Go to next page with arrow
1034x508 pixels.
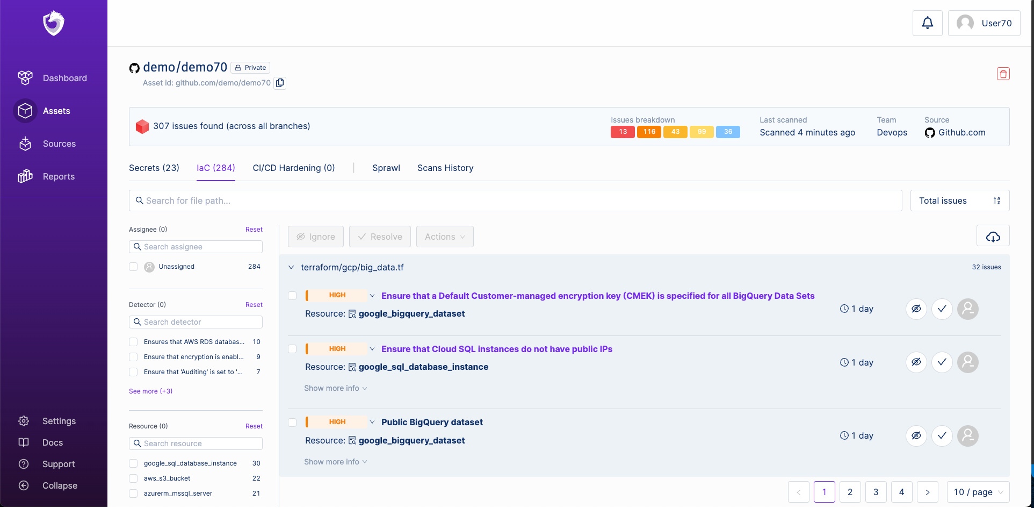click(x=927, y=492)
